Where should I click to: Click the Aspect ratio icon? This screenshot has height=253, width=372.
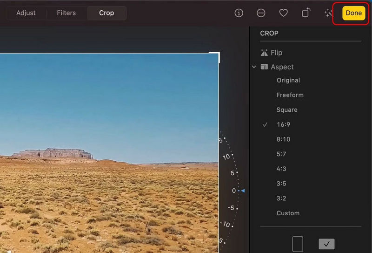tap(264, 67)
